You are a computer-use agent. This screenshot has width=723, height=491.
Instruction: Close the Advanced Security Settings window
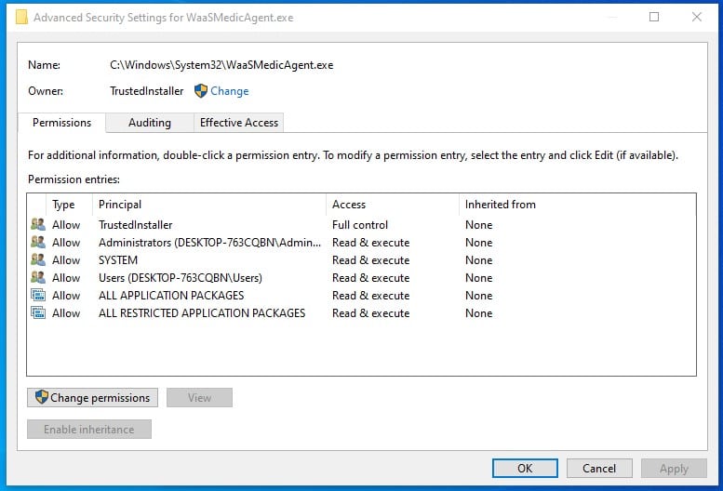[697, 17]
